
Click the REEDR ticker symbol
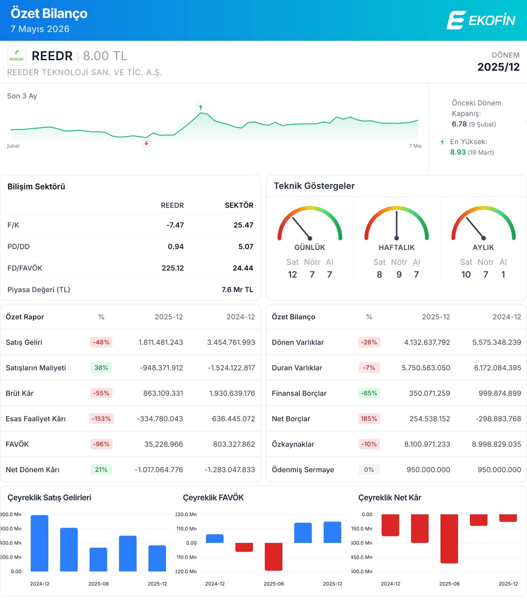tap(52, 55)
